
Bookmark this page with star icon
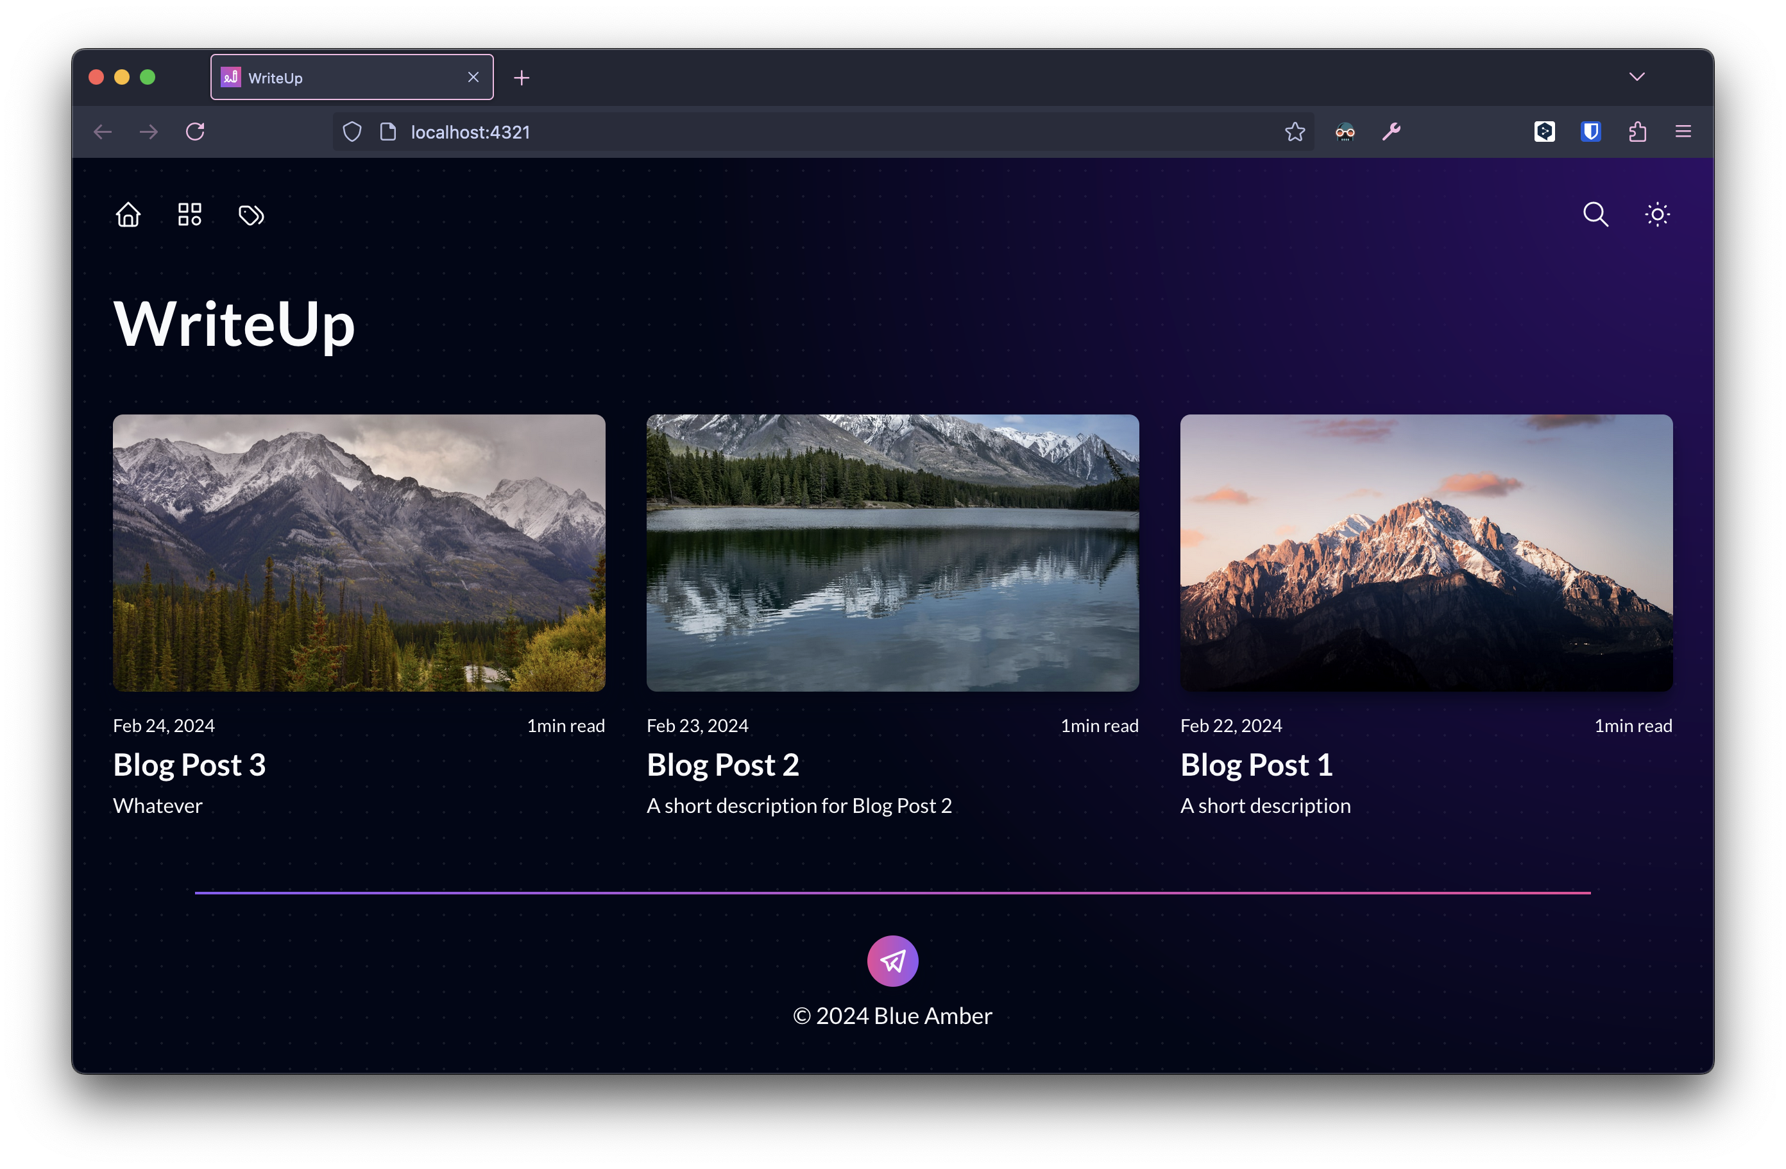coord(1295,132)
